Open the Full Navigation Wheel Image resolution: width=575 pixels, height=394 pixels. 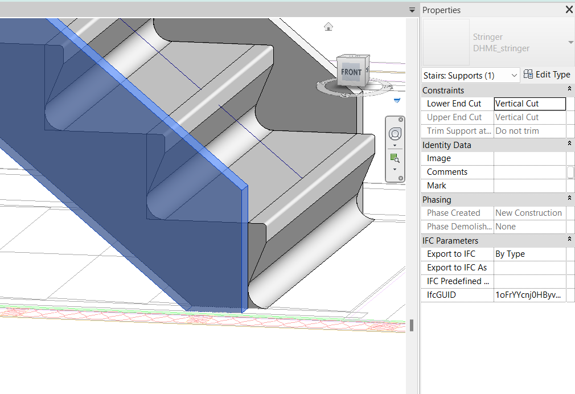click(395, 133)
